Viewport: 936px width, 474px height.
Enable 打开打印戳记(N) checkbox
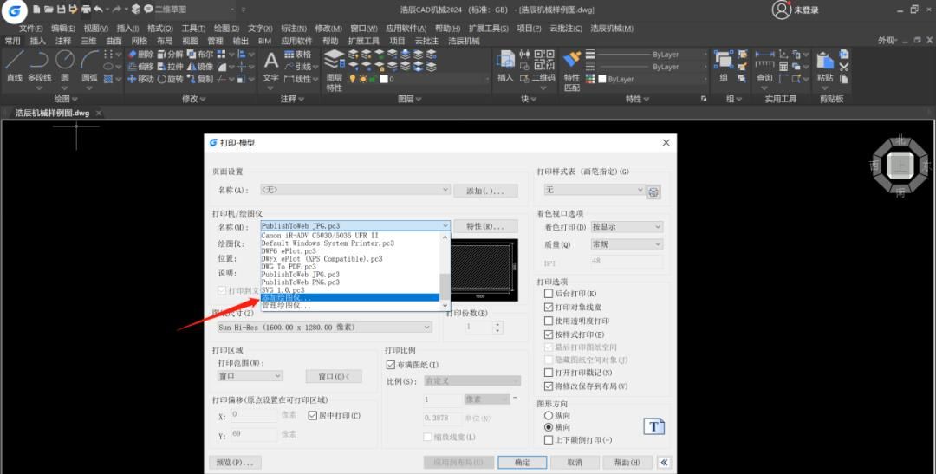[549, 373]
